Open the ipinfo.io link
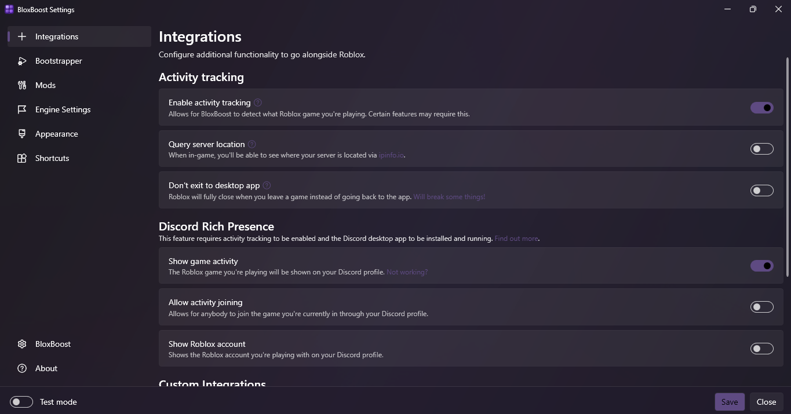Screen dimensions: 791x414 pos(391,155)
